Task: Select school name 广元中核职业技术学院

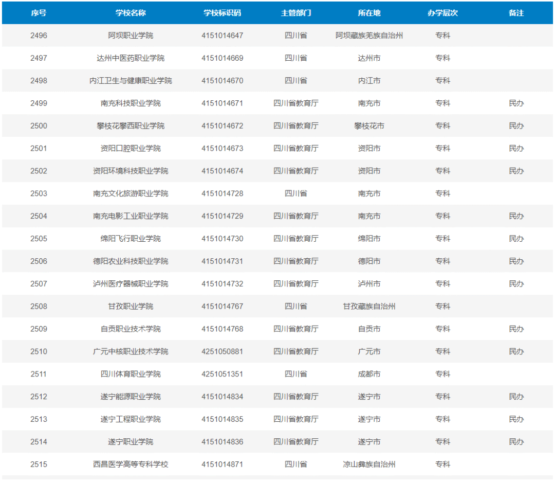Action: 131,351
